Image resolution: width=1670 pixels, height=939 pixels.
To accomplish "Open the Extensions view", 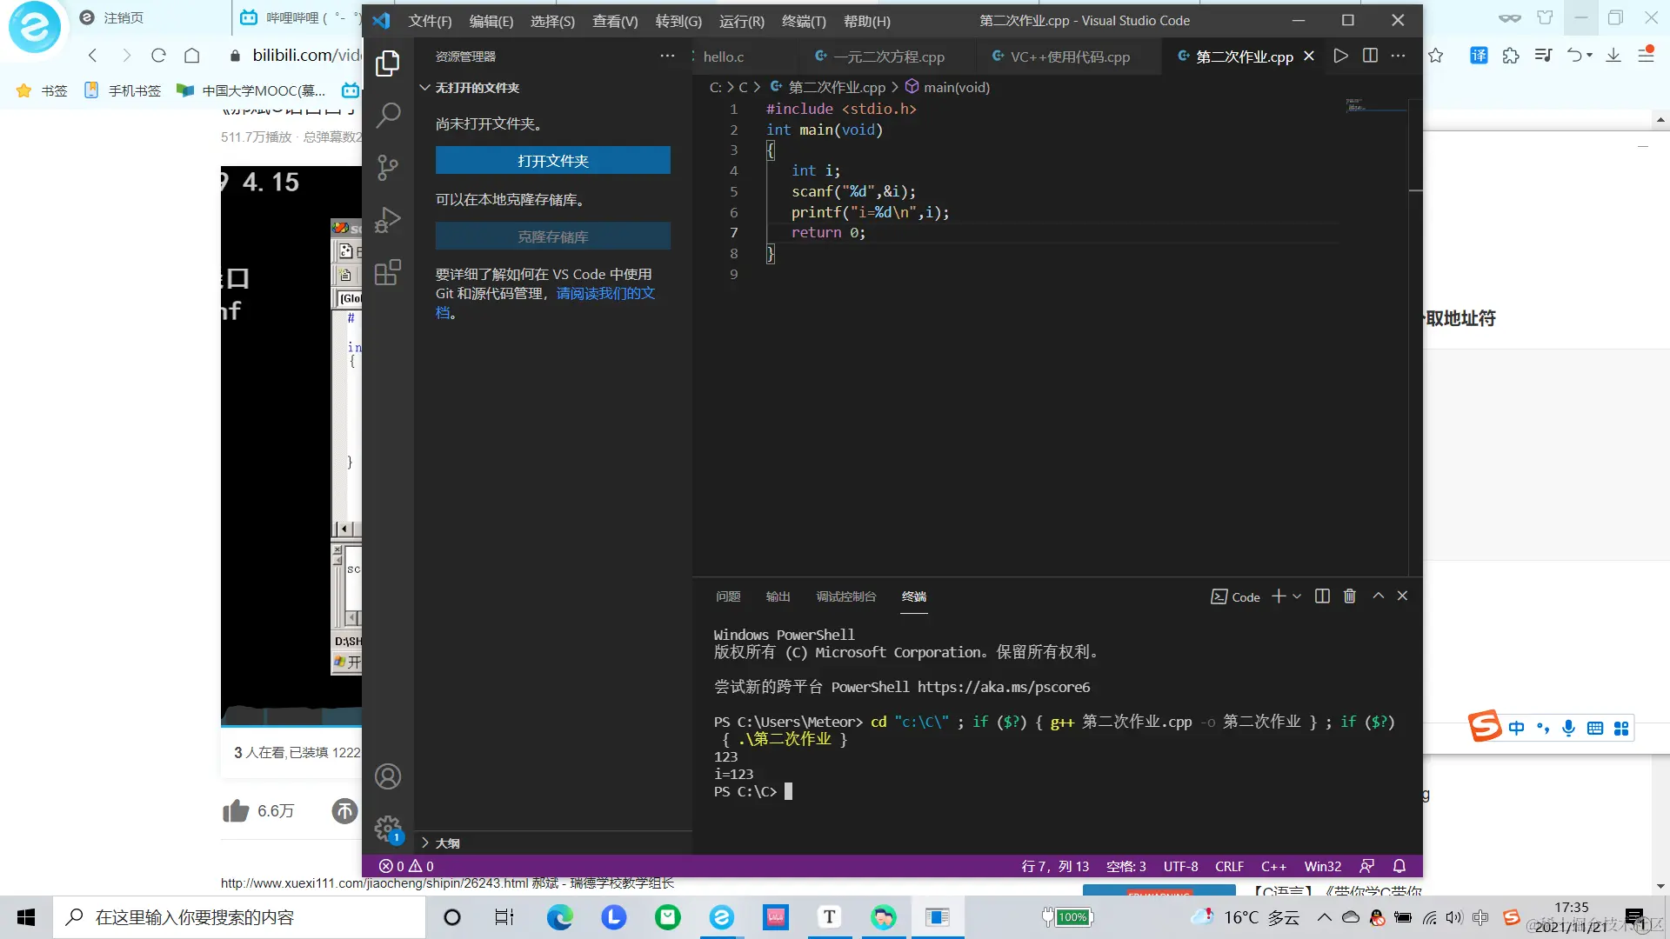I will pos(388,273).
